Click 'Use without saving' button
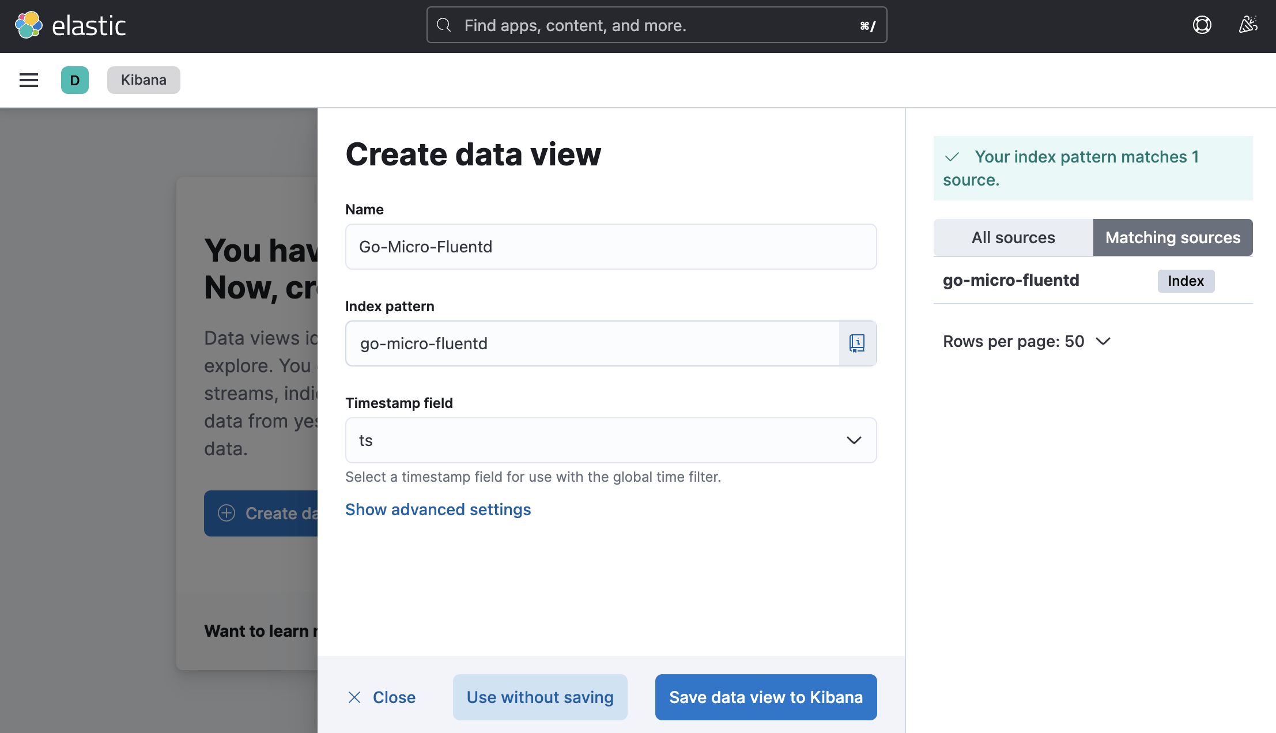The height and width of the screenshot is (733, 1276). pos(540,697)
